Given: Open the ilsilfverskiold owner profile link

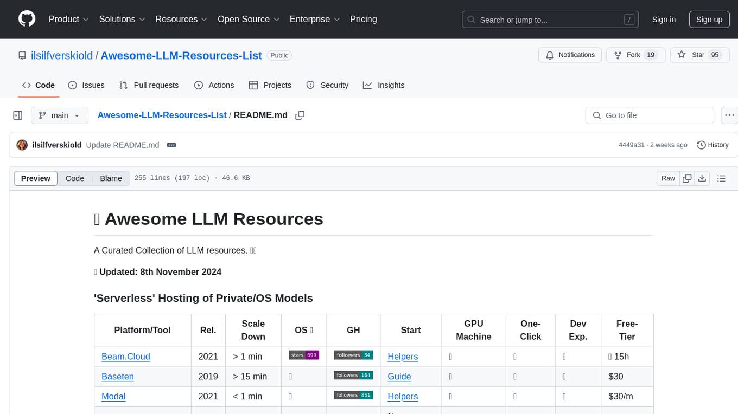Looking at the screenshot, I should (62, 55).
